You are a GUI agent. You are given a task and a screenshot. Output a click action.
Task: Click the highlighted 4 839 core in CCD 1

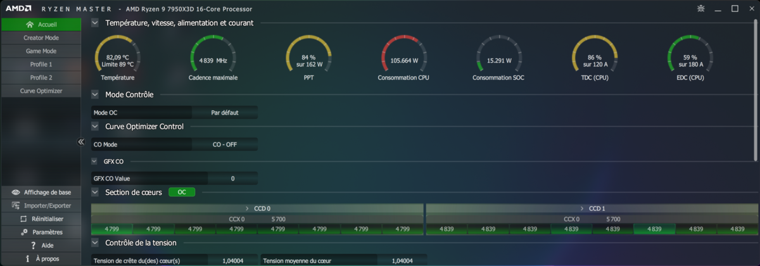654,229
